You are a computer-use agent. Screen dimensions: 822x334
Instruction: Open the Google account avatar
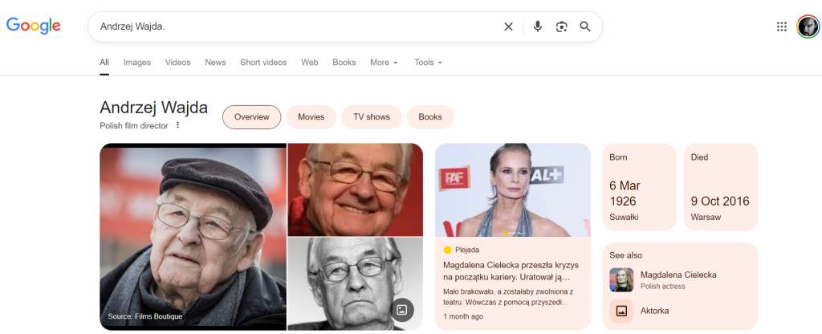click(808, 26)
